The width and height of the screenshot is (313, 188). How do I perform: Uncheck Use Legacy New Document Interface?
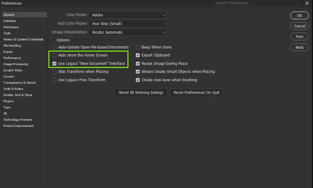click(x=54, y=64)
